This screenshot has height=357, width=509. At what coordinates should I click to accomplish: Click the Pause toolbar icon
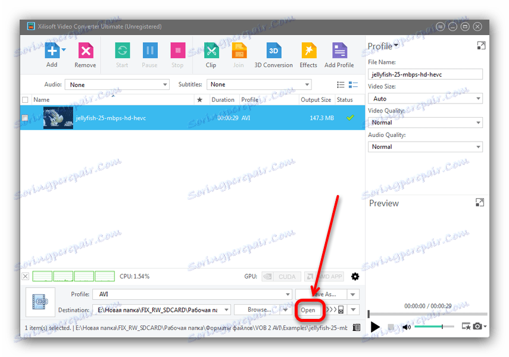pyautogui.click(x=150, y=51)
